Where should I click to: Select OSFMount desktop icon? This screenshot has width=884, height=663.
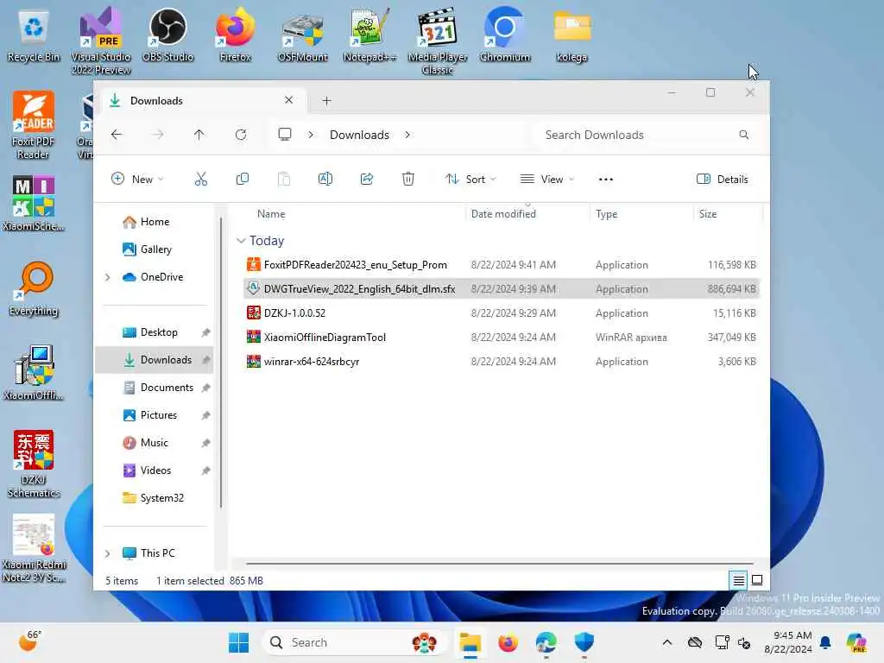click(303, 36)
